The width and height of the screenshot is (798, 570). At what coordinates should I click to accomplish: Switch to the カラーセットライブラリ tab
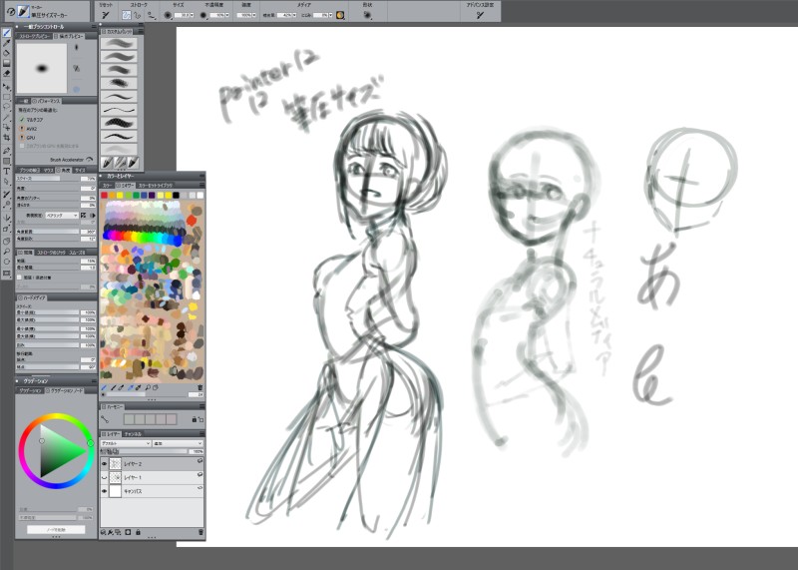(155, 186)
